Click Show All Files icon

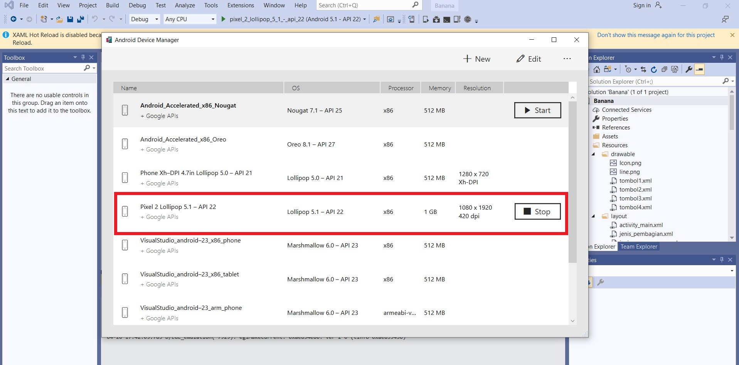click(x=675, y=69)
